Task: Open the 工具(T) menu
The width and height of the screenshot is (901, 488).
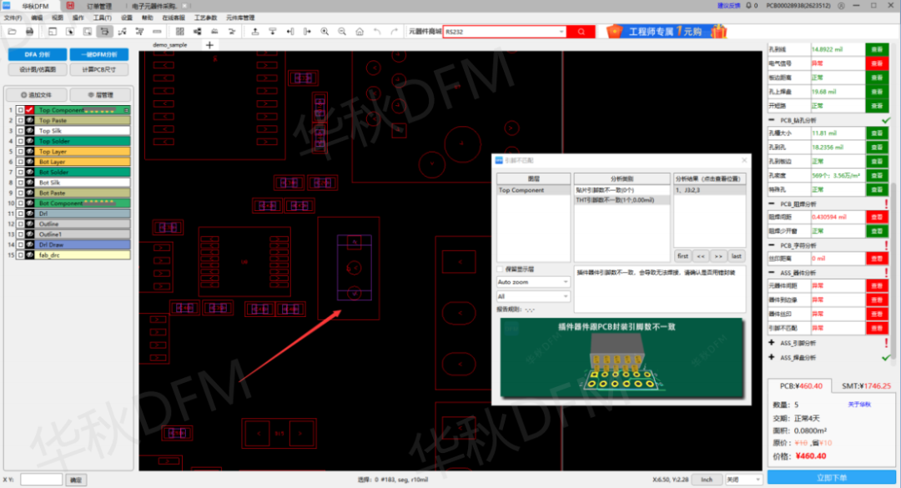Action: click(103, 18)
